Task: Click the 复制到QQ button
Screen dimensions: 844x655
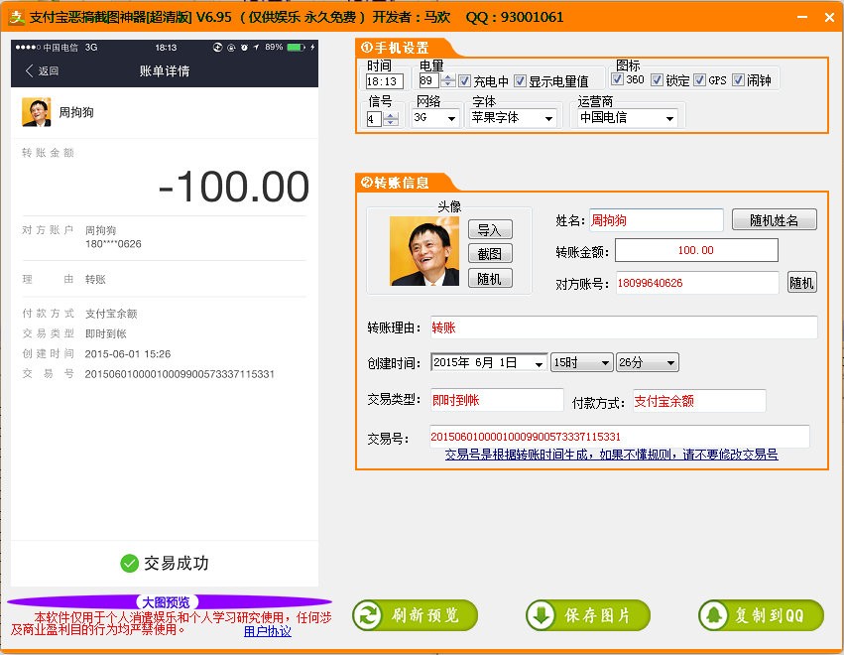Action: [761, 615]
